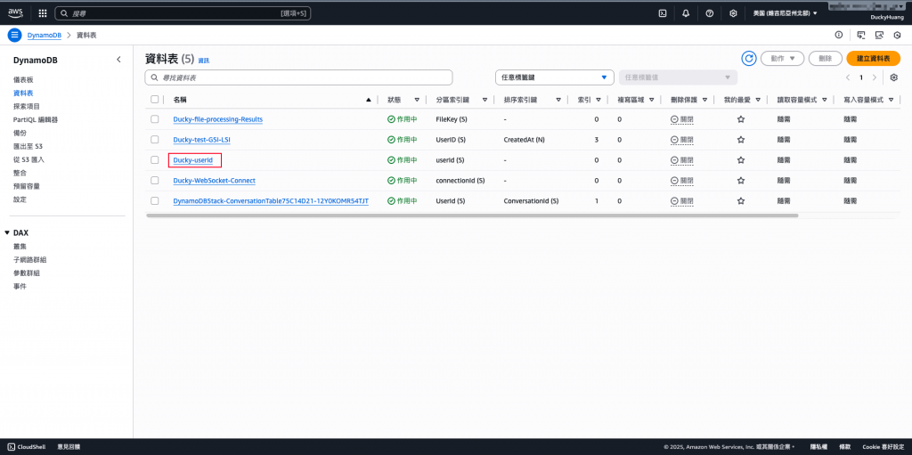The width and height of the screenshot is (912, 455).
Task: Open 備份 backups in sidebar
Action: pyautogui.click(x=20, y=133)
